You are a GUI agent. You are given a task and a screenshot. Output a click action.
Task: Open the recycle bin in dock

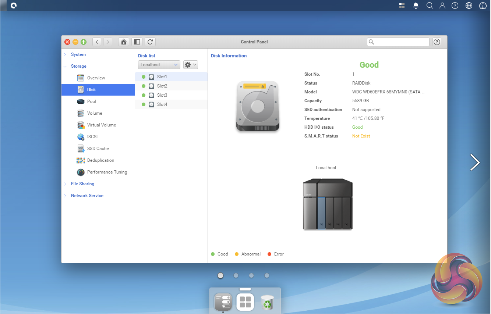click(x=267, y=302)
